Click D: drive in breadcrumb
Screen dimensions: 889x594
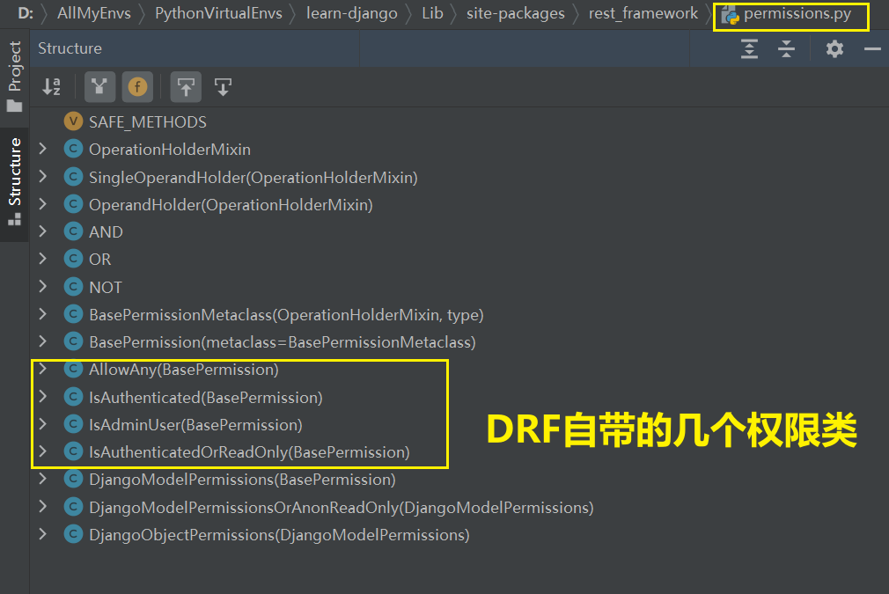click(26, 13)
